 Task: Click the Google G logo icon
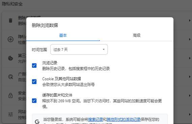coord(37,122)
